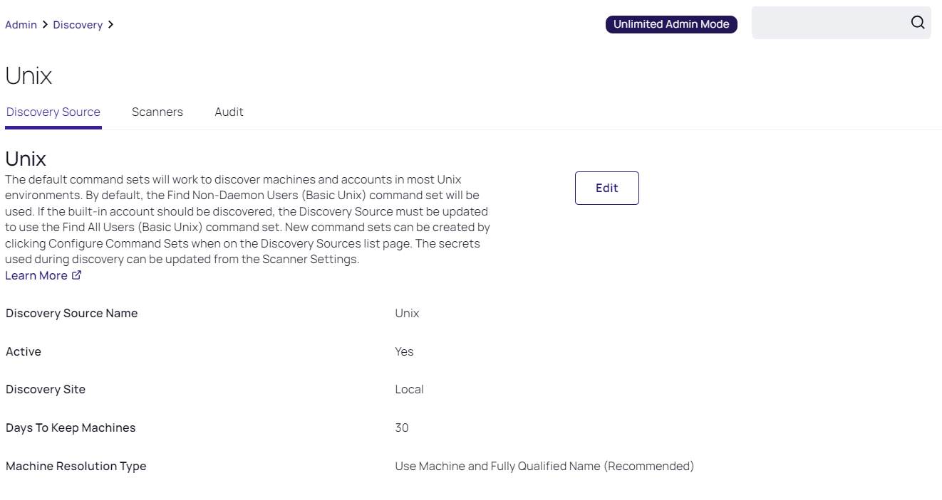Viewport: 942px width, 500px height.
Task: Click the Machine Resolution Type value text
Action: click(x=544, y=467)
